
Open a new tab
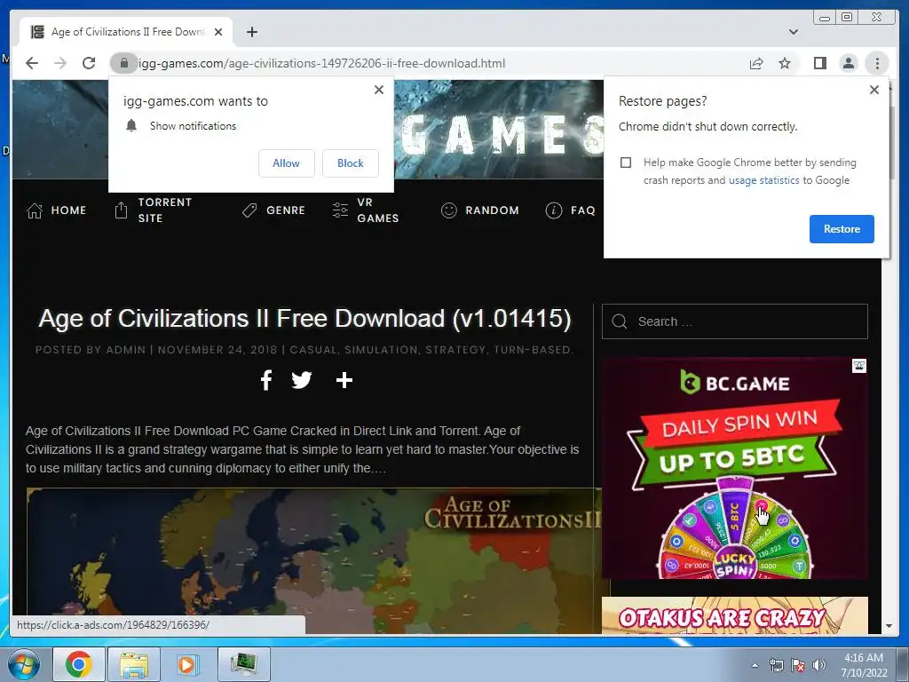[x=251, y=32]
